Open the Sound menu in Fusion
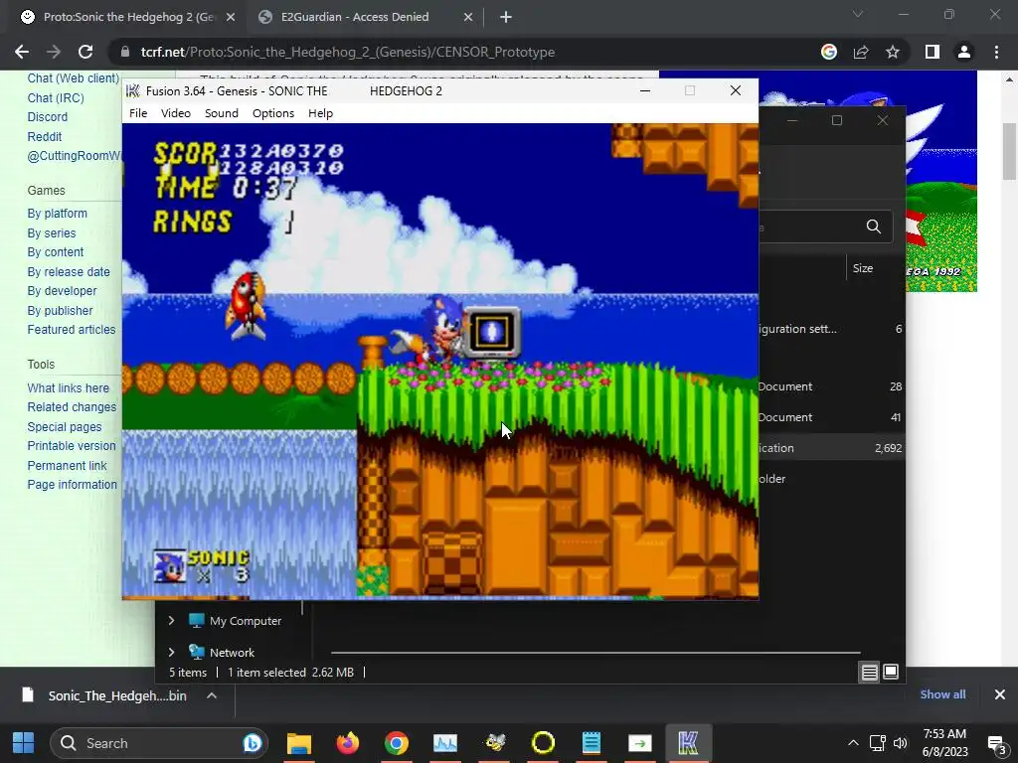The image size is (1018, 763). (222, 113)
